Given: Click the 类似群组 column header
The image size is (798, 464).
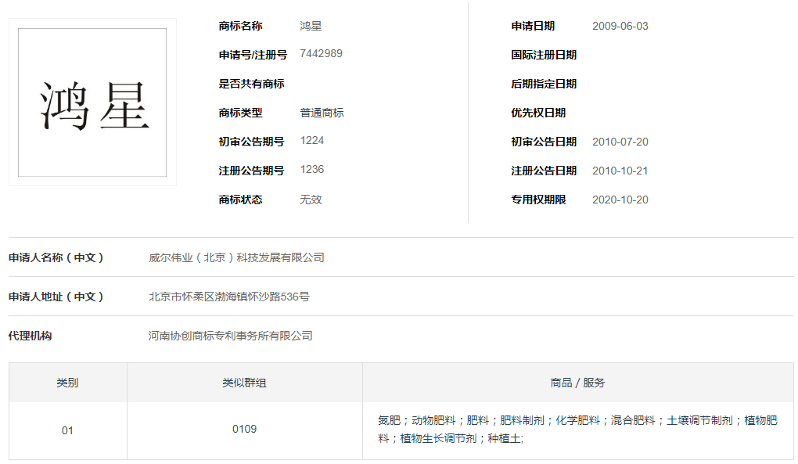Looking at the screenshot, I should pos(244,382).
